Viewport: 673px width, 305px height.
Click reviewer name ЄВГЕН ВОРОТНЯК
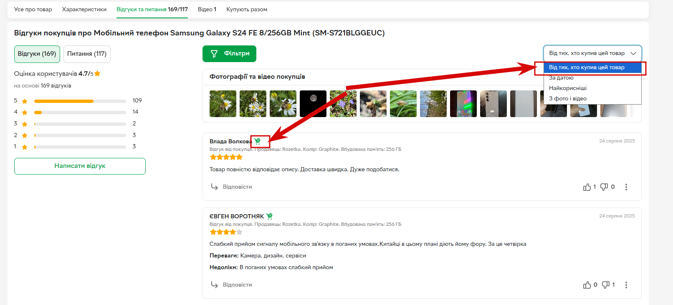(237, 216)
